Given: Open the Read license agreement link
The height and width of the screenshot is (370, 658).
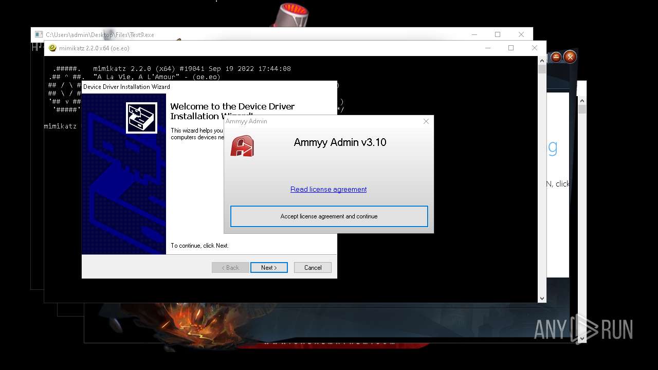Looking at the screenshot, I should coord(328,189).
